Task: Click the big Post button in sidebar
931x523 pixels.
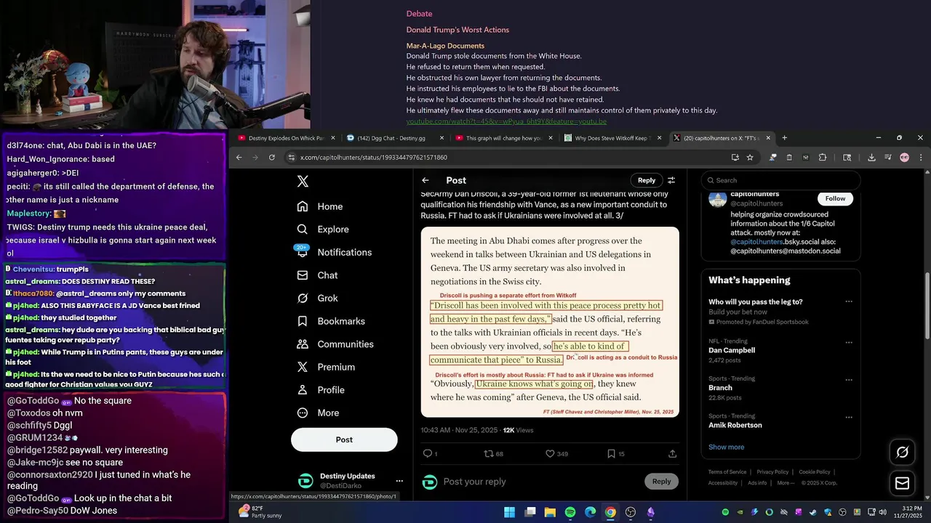Action: (x=344, y=439)
